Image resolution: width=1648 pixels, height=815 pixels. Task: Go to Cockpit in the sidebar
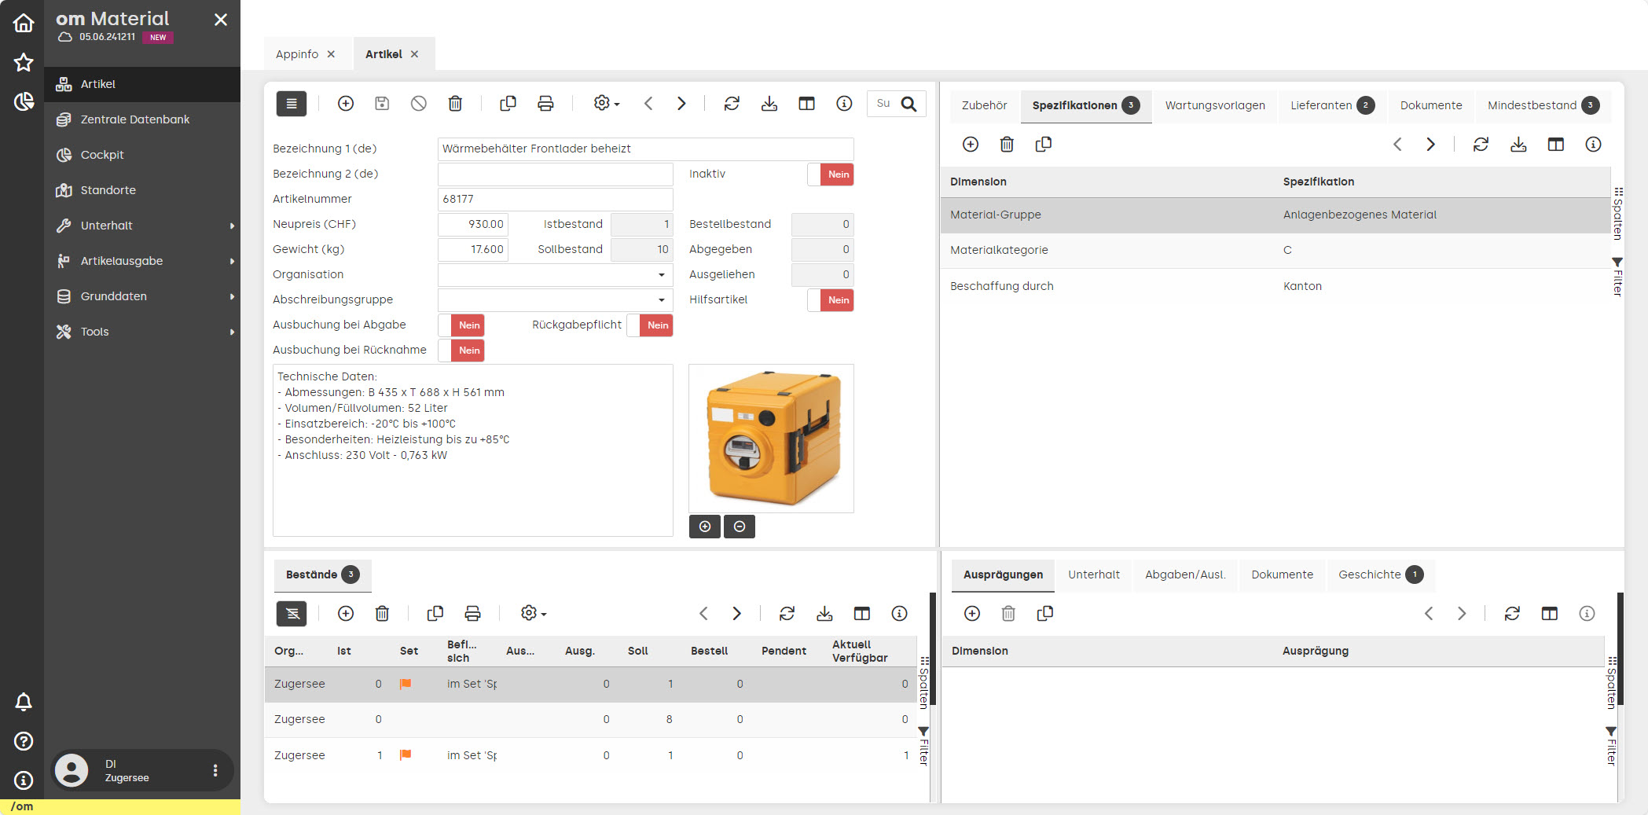(102, 155)
